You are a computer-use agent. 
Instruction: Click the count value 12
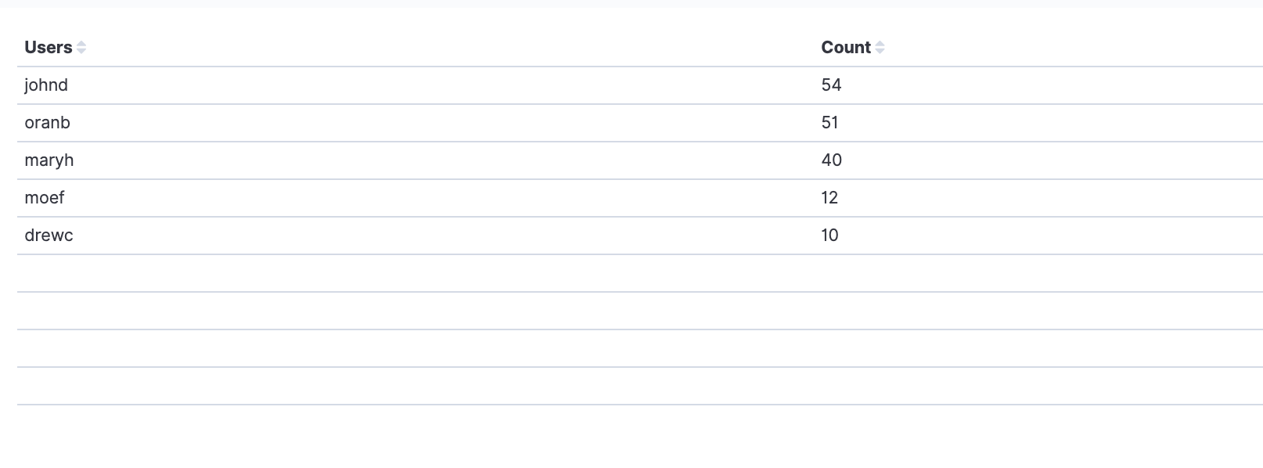coord(829,198)
